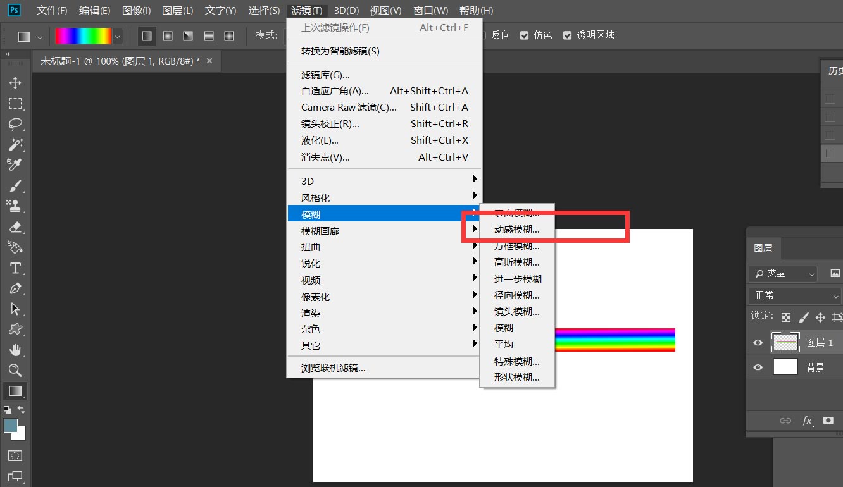Click the screen mode icon
This screenshot has height=487, width=843.
[x=15, y=476]
